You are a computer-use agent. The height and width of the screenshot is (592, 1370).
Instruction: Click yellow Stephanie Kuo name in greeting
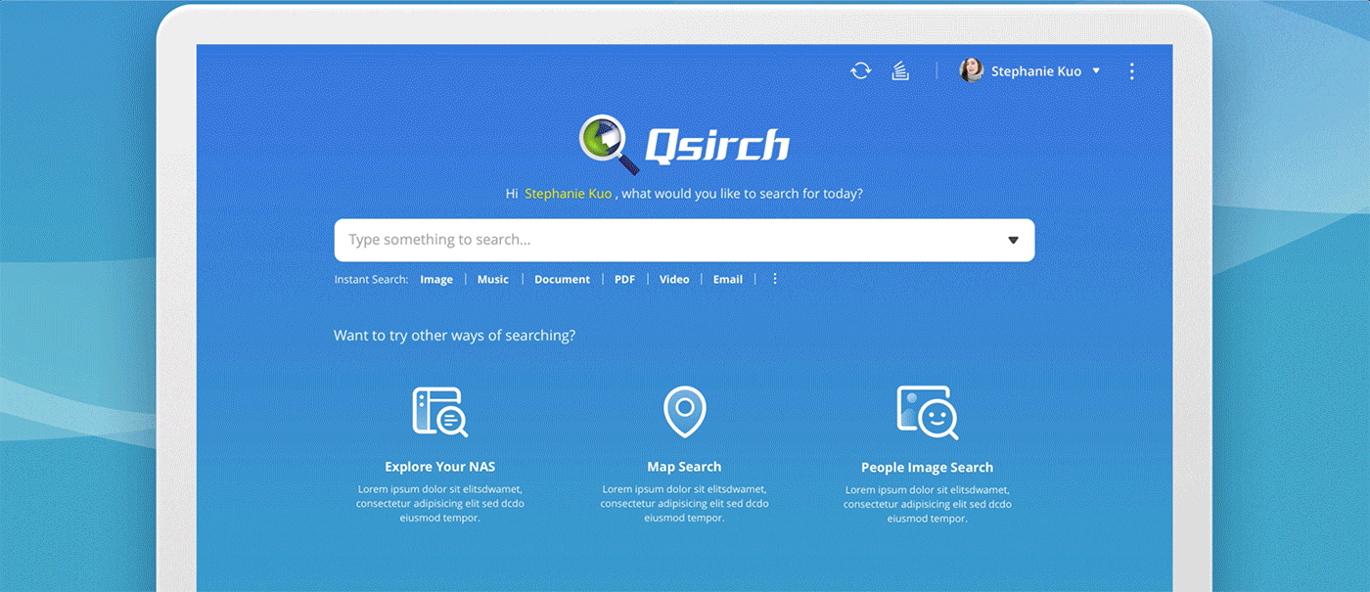[569, 194]
